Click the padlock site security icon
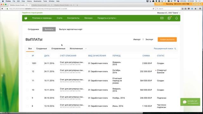This screenshot has height=114, width=203. [x=7, y=9]
